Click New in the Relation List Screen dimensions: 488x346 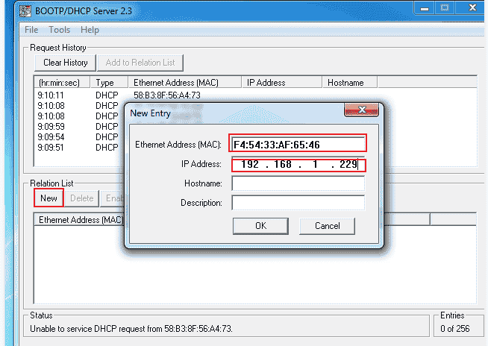click(49, 198)
